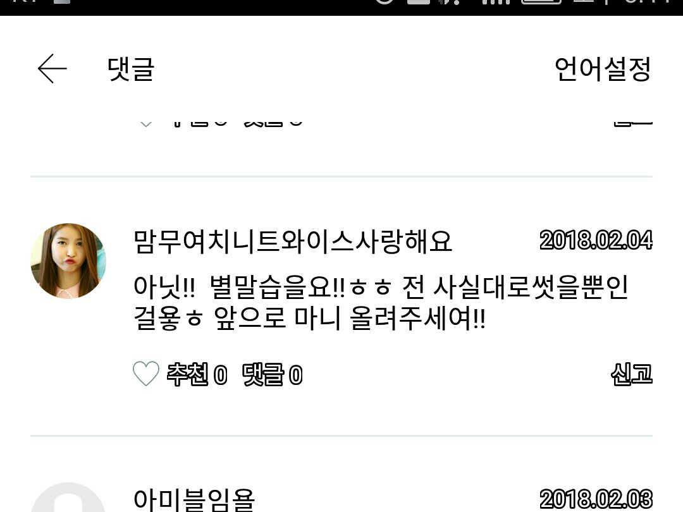Select the comment text starting 아닛!! 별말슴을요
The height and width of the screenshot is (512, 683).
coord(381,303)
